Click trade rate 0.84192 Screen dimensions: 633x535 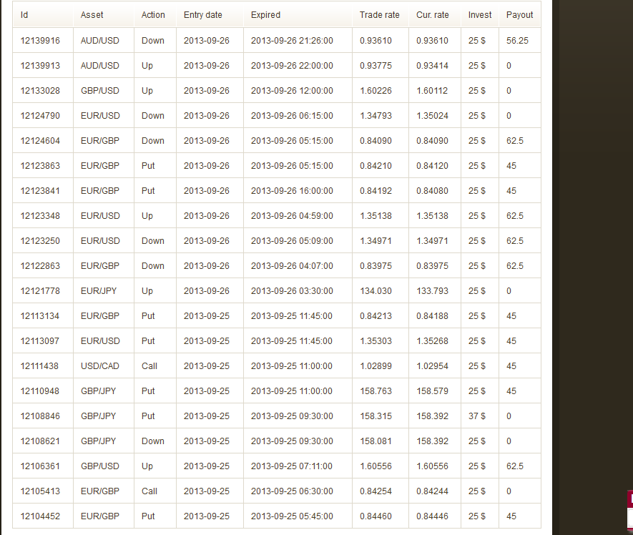click(x=376, y=190)
